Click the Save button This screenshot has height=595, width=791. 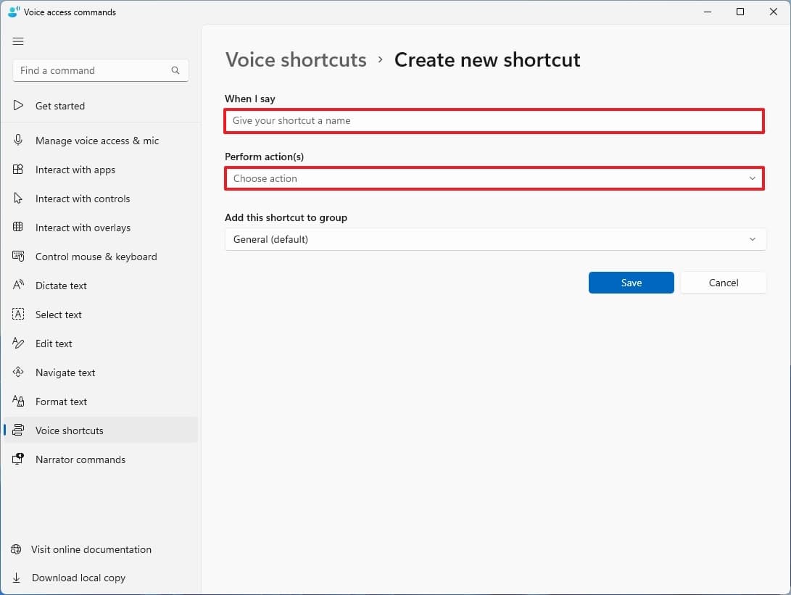tap(631, 283)
